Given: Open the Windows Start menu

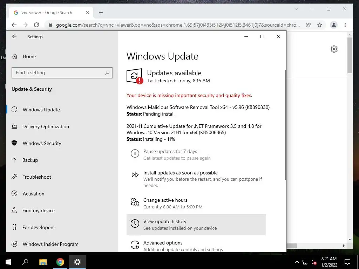Looking at the screenshot, I should [x=8, y=262].
